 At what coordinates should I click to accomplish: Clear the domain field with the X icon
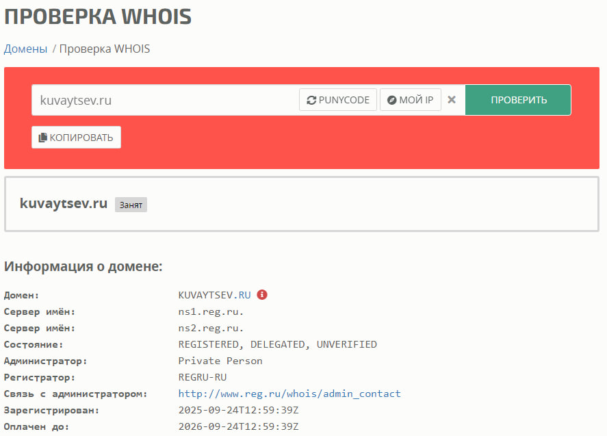452,100
